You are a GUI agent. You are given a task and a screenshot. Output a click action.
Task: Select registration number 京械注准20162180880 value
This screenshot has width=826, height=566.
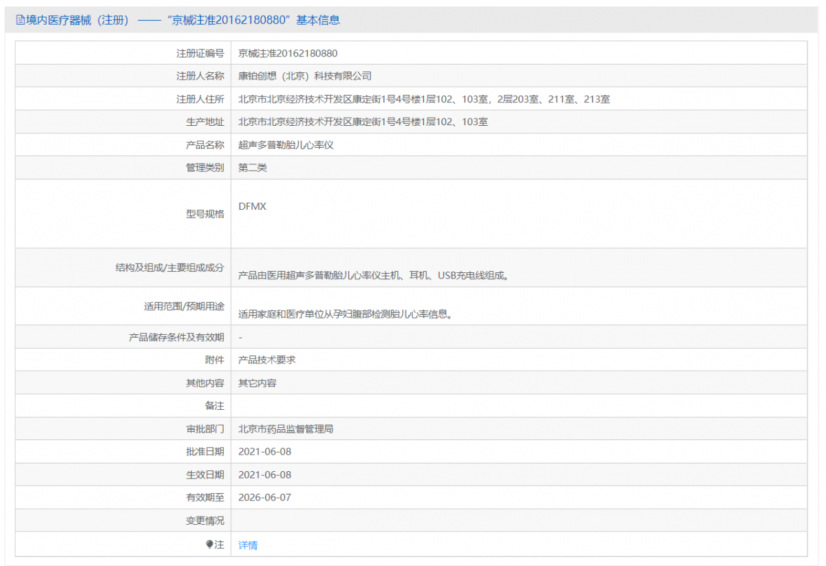pos(288,53)
